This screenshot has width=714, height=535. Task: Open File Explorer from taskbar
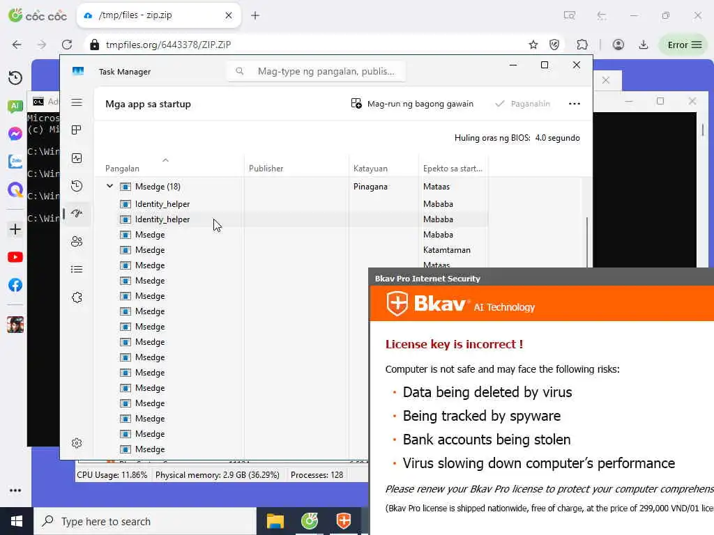tap(275, 521)
